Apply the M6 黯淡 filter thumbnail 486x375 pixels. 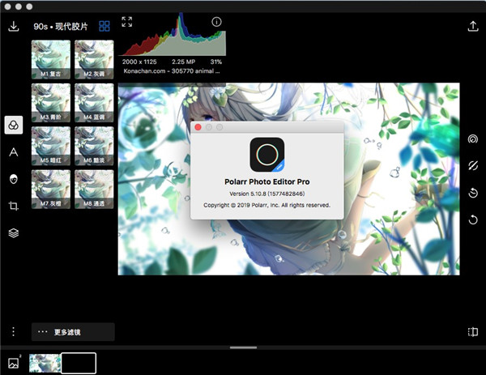pyautogui.click(x=94, y=146)
